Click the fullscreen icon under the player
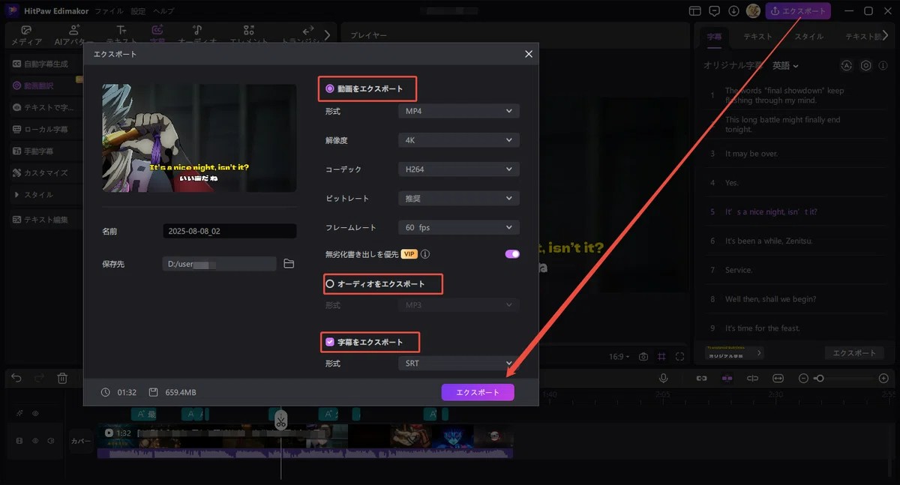The image size is (900, 485). [x=679, y=357]
